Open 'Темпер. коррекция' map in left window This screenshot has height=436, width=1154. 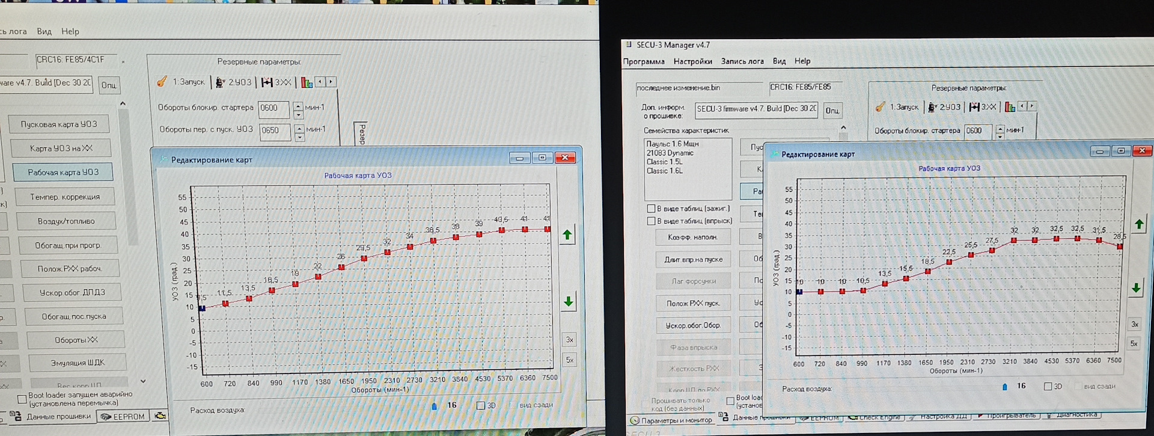[65, 197]
